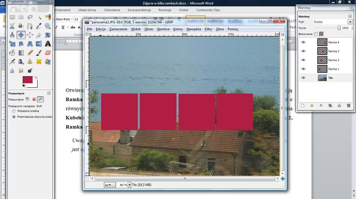
Task: Hide the Tło background layer
Action: coord(303,78)
